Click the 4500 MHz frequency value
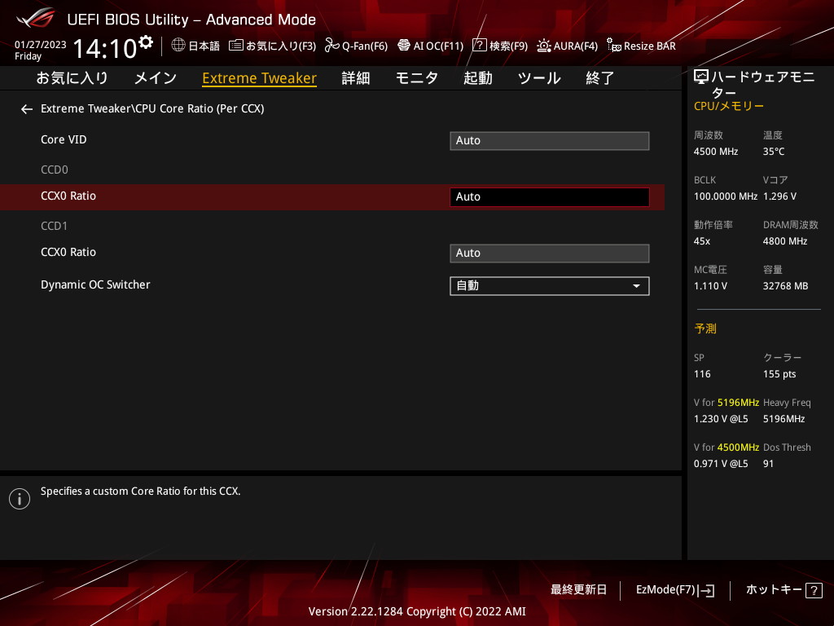Image resolution: width=834 pixels, height=626 pixels. point(716,152)
